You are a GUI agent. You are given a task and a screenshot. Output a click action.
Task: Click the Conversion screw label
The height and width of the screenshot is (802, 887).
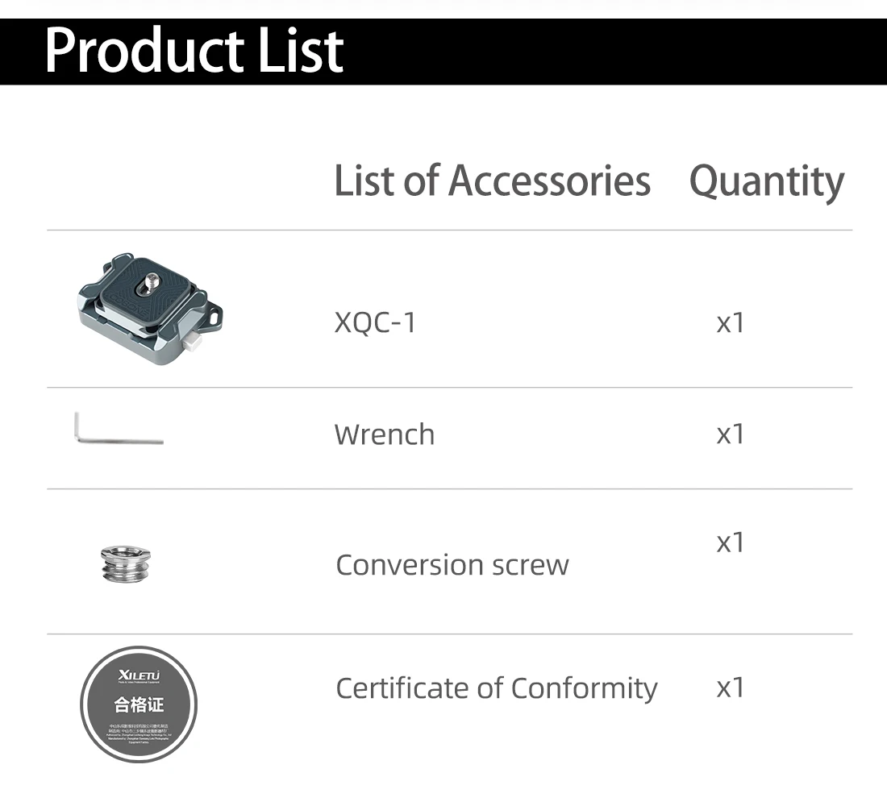452,564
